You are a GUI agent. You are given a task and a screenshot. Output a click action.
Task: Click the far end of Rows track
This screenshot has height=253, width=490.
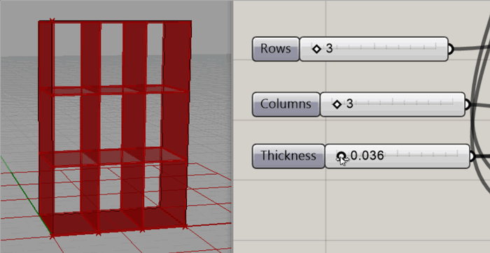click(435, 47)
